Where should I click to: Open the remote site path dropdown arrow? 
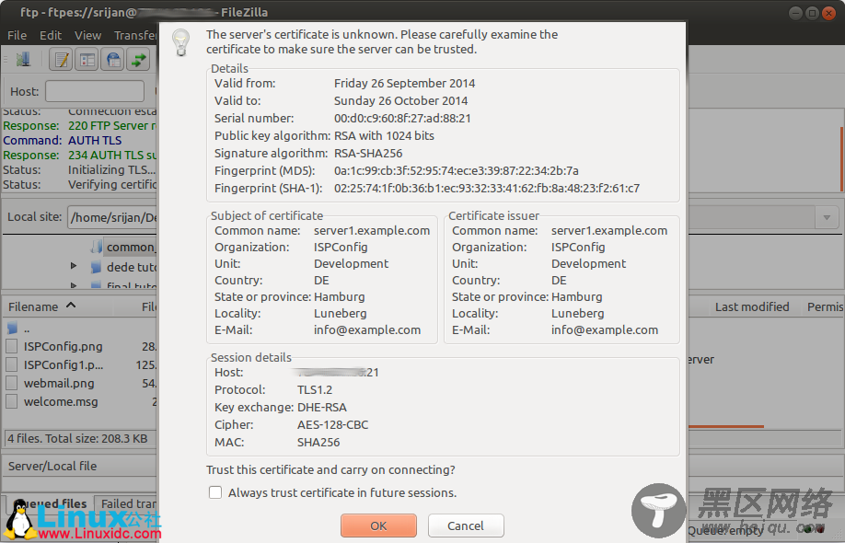tap(827, 217)
